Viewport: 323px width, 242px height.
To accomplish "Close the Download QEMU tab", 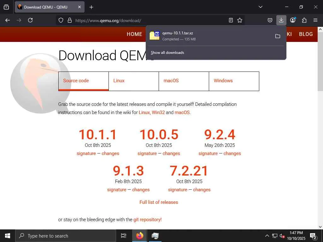I will tap(79, 7).
